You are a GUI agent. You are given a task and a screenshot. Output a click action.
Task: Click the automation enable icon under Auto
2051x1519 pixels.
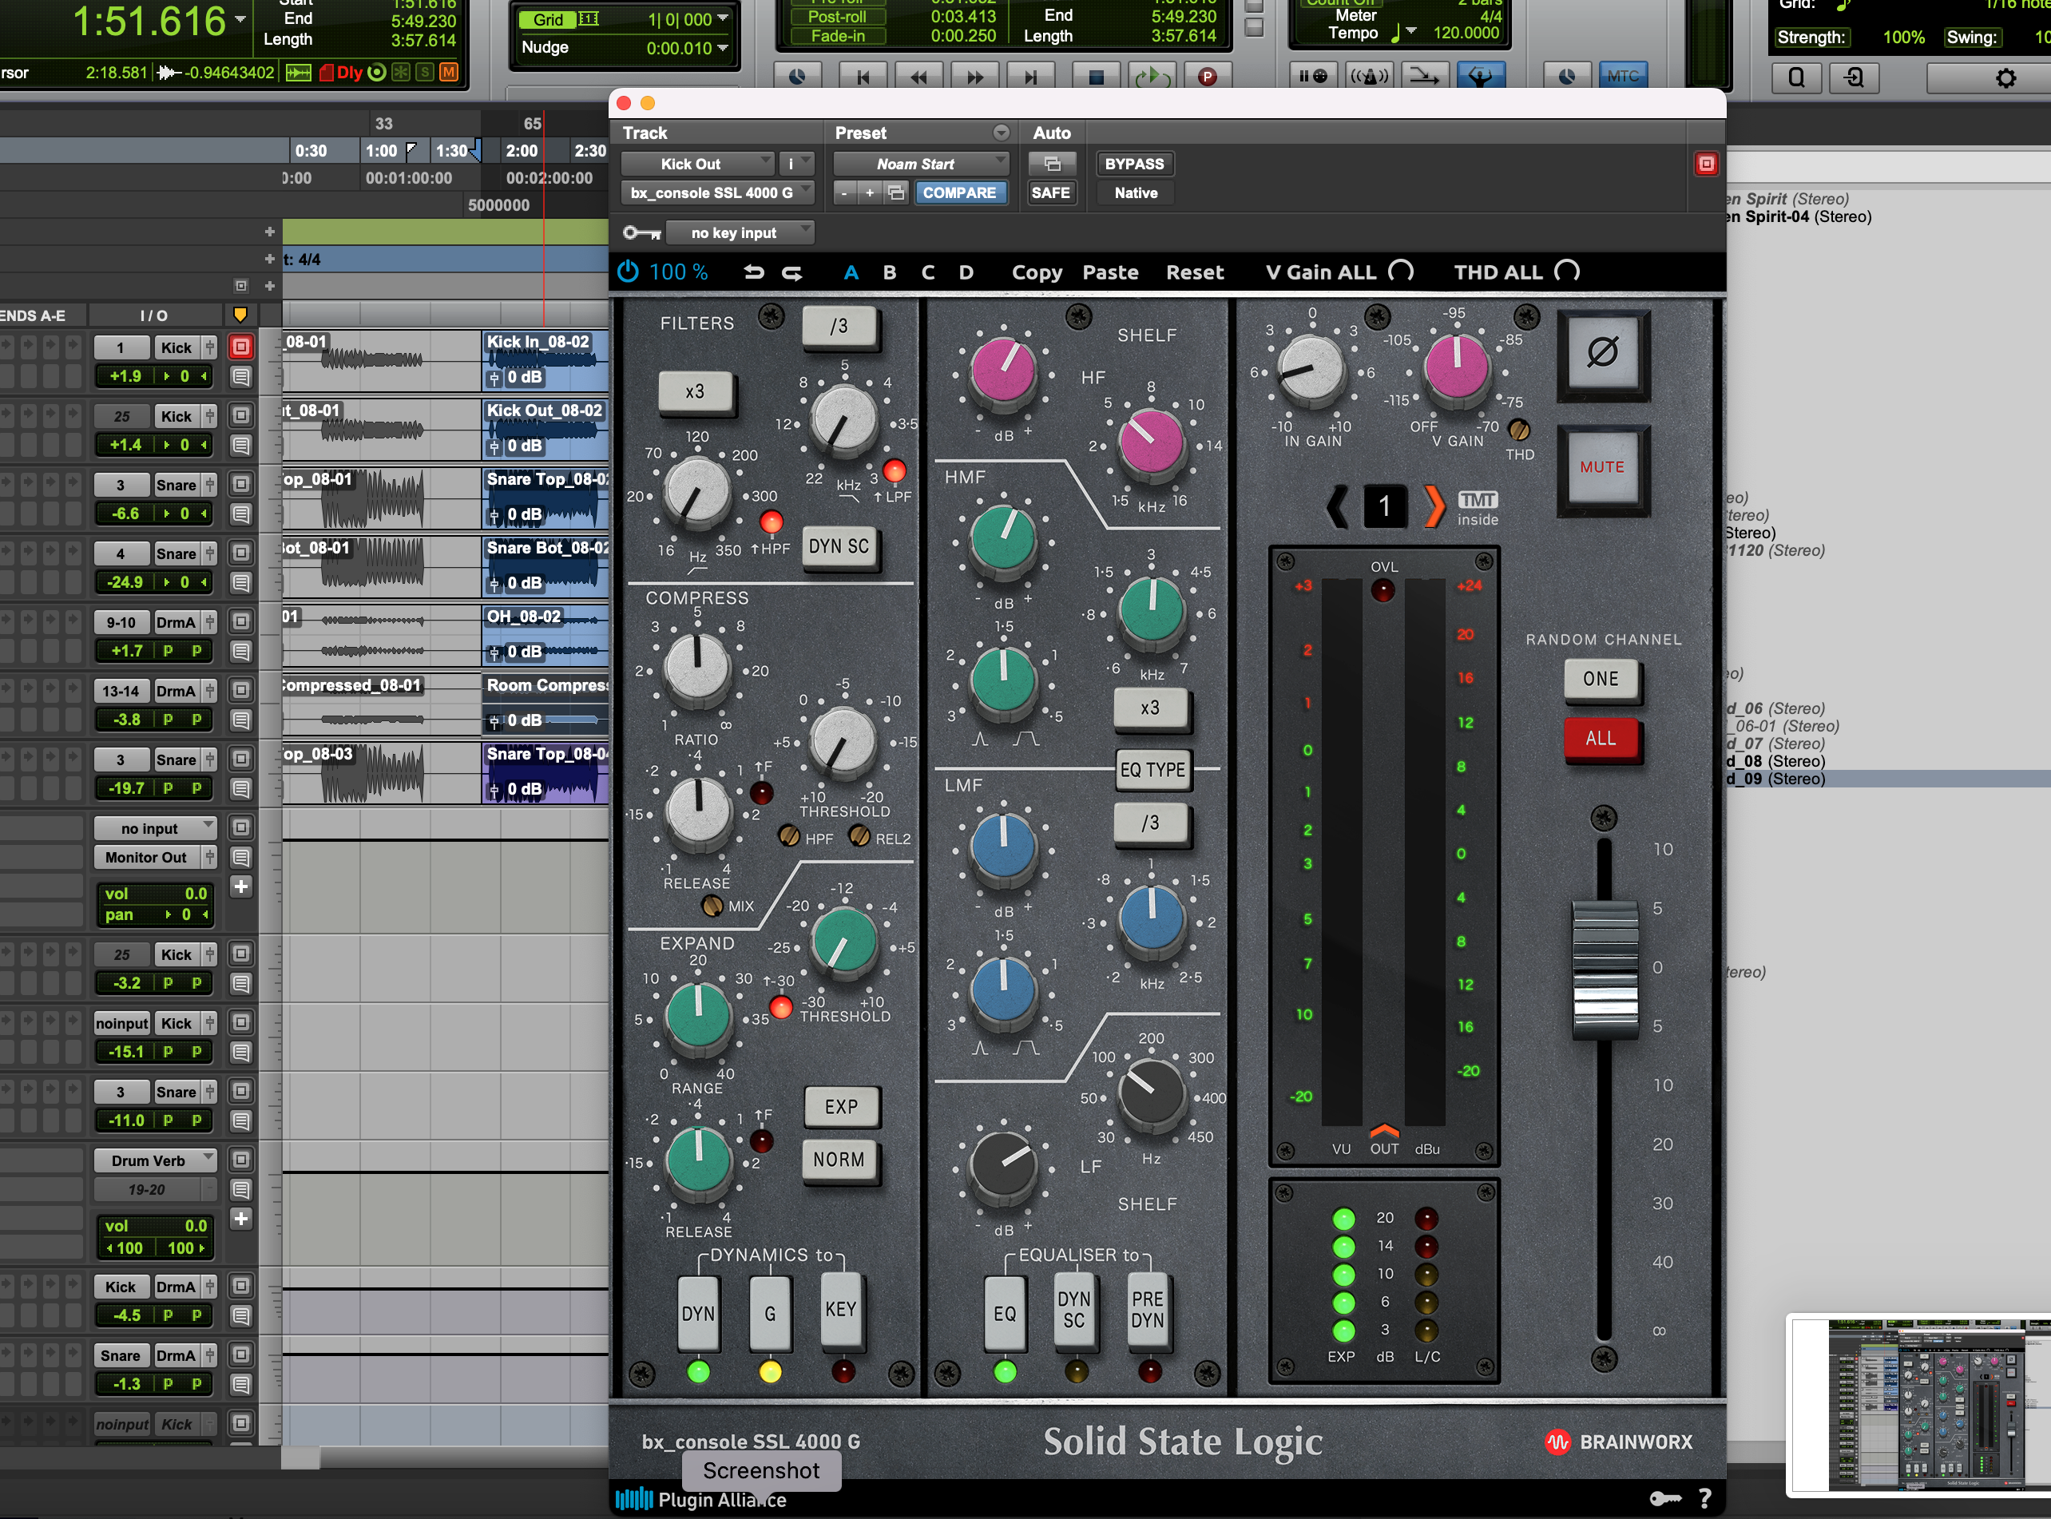(x=1052, y=164)
